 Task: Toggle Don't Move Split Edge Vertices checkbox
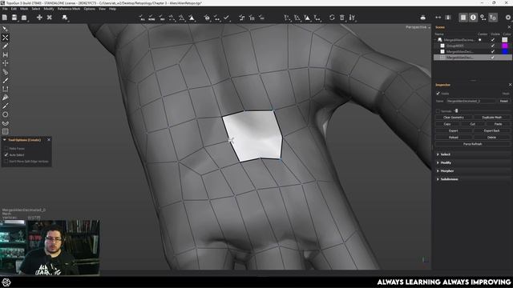pos(6,162)
